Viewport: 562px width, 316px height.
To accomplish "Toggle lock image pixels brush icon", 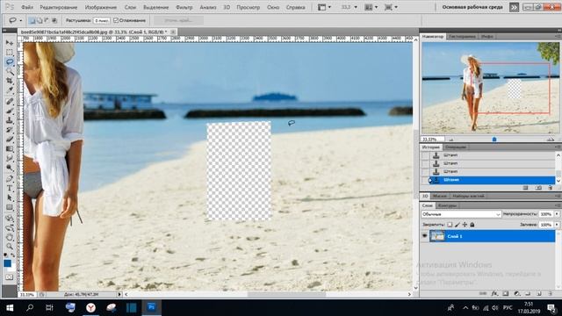I will point(458,225).
